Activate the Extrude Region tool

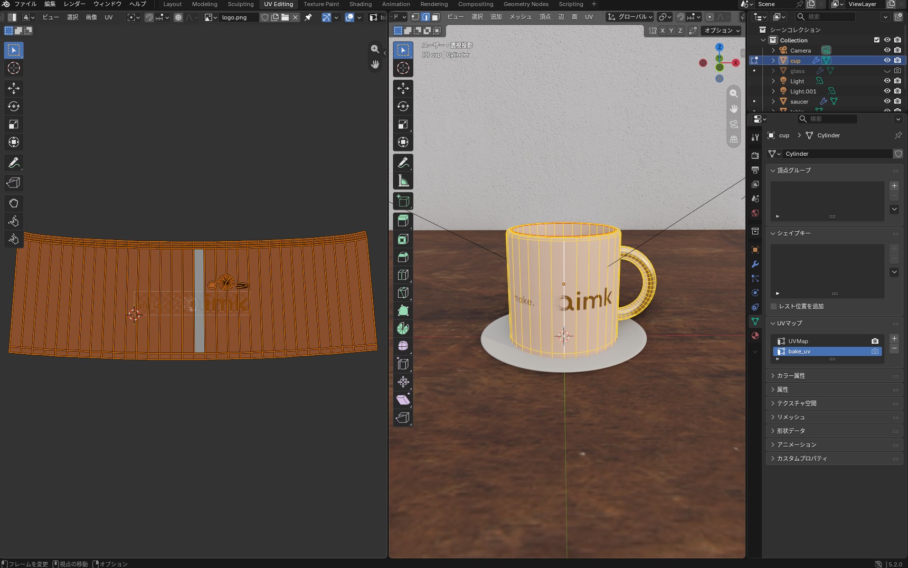pos(403,221)
